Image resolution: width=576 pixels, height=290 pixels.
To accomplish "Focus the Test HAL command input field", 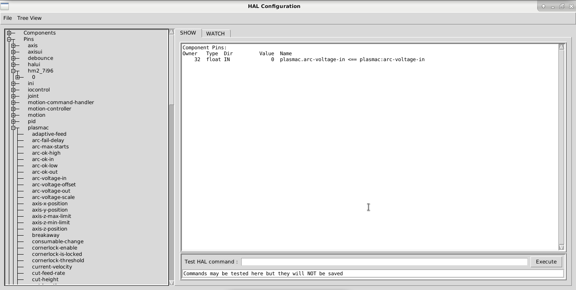I will tap(384, 262).
